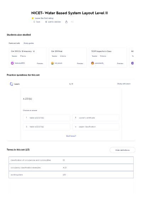Click the first card's author avatar
Image resolution: width=142 pixels, height=201 pixels.
coord(12,63)
